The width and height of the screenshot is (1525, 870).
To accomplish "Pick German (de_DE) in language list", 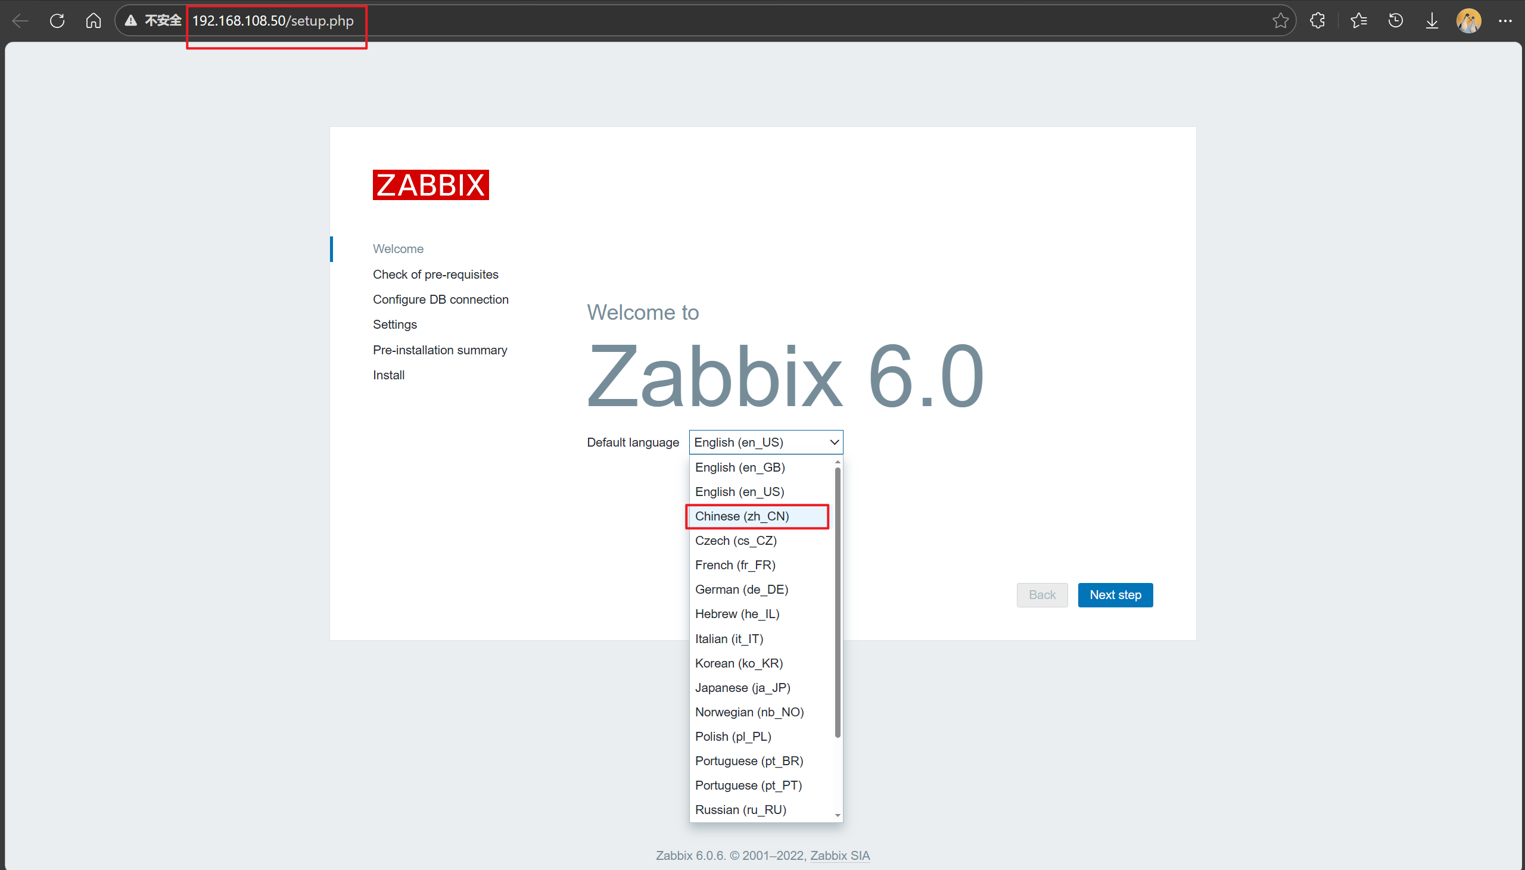I will point(741,590).
